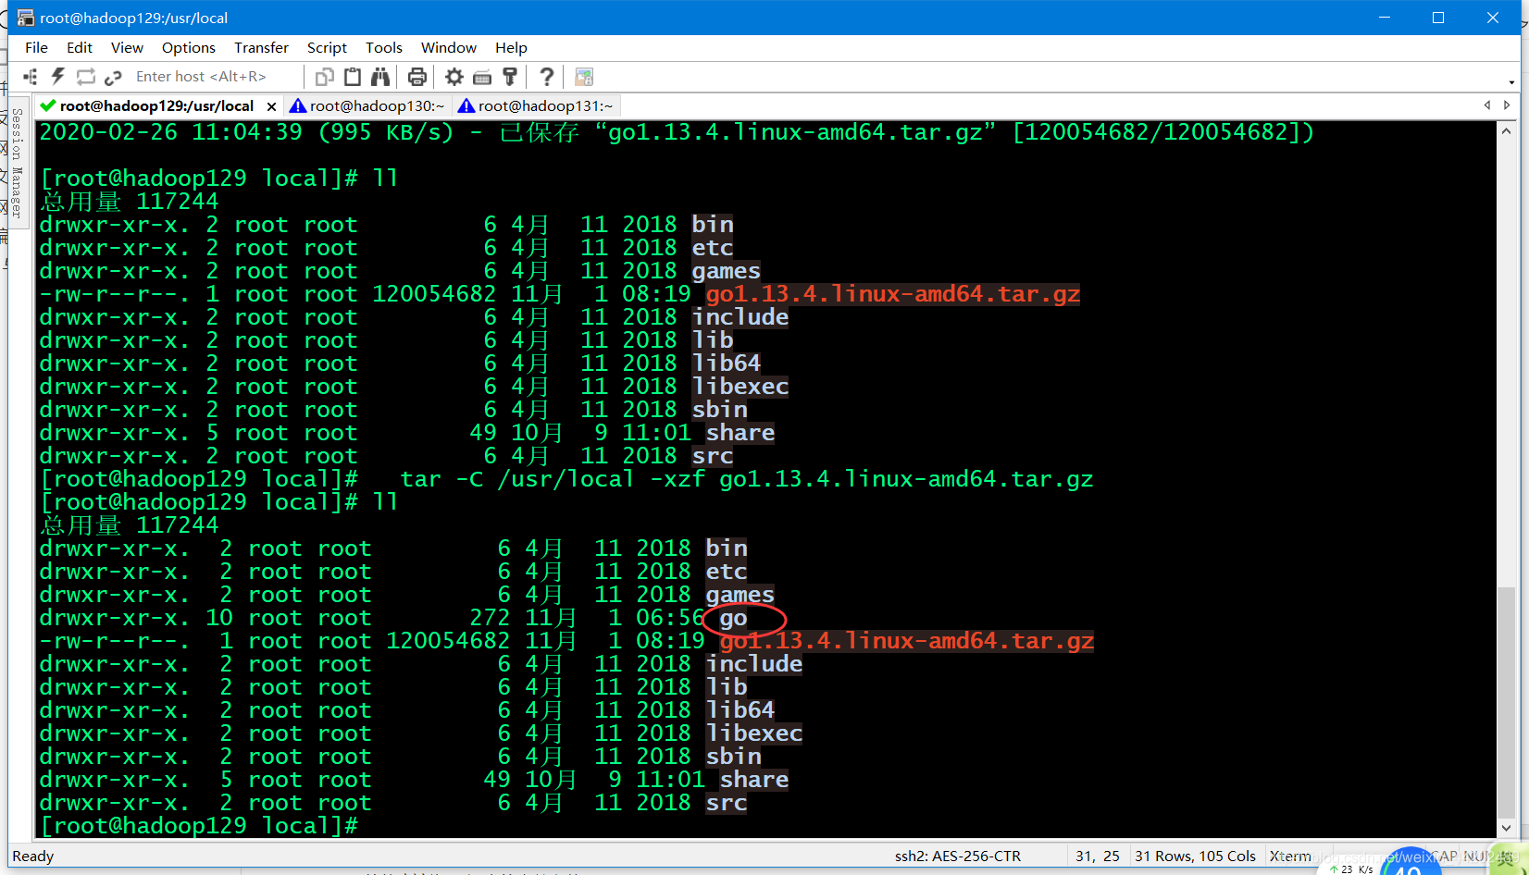Click the last prompt line [root@hadoop129 local]#
The image size is (1529, 875).
click(199, 826)
